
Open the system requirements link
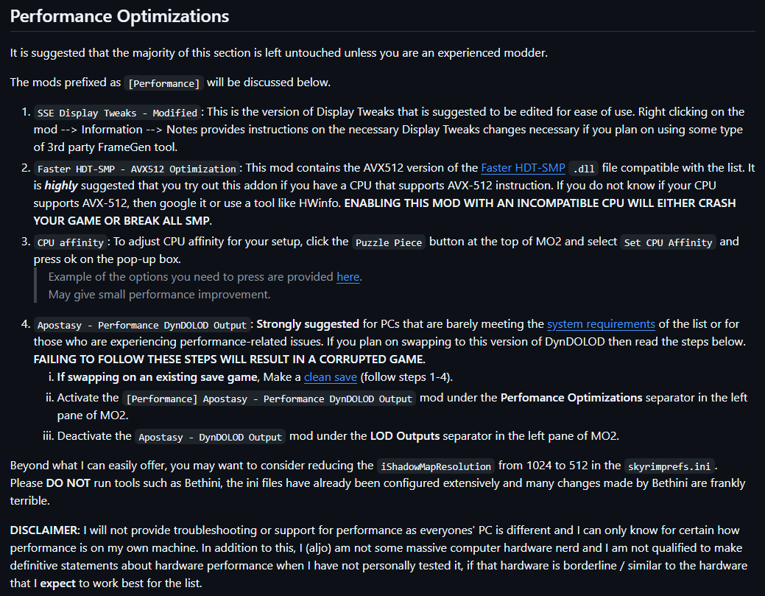(601, 324)
